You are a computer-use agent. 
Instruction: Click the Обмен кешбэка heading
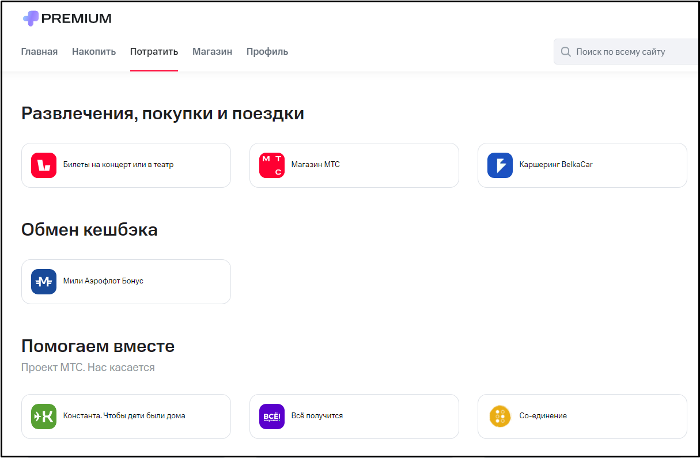89,230
